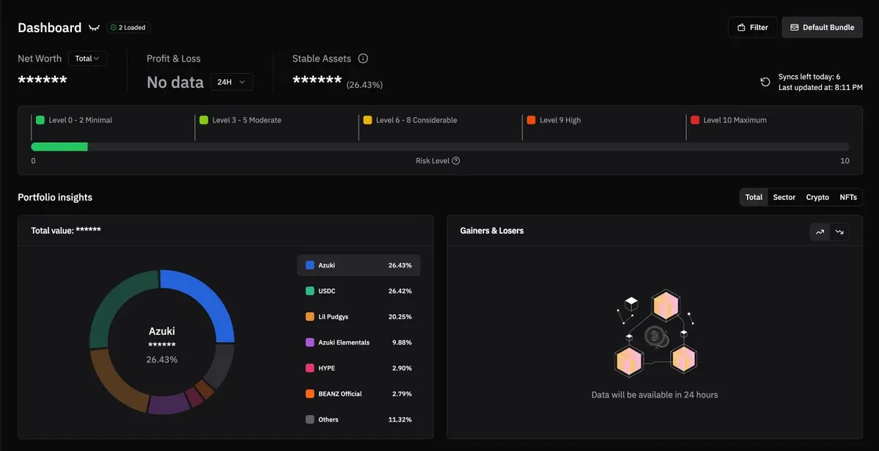Image resolution: width=879 pixels, height=451 pixels.
Task: Click the Level 10 Maximum red marker
Action: click(x=694, y=120)
